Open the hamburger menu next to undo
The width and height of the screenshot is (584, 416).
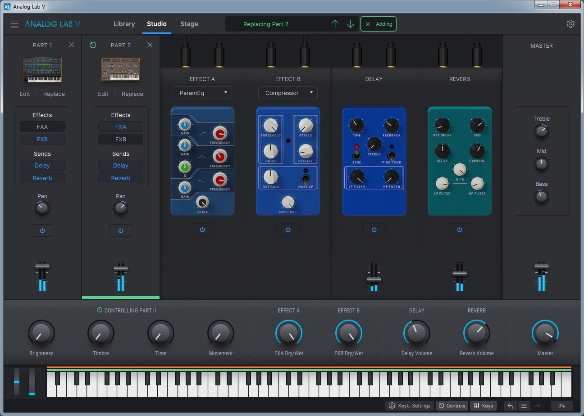tap(524, 406)
